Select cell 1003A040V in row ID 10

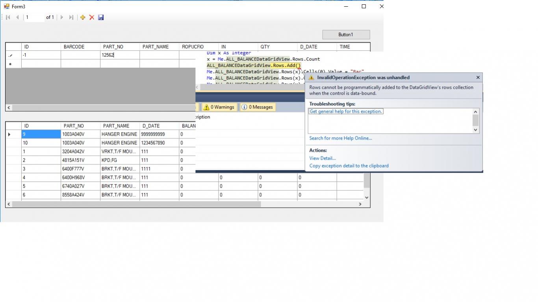(80, 143)
